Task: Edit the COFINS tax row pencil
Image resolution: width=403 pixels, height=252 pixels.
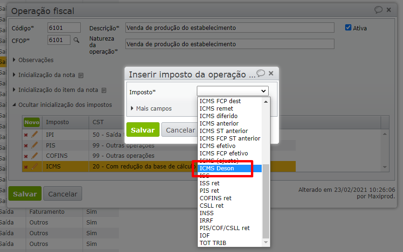Action: pyautogui.click(x=35, y=155)
